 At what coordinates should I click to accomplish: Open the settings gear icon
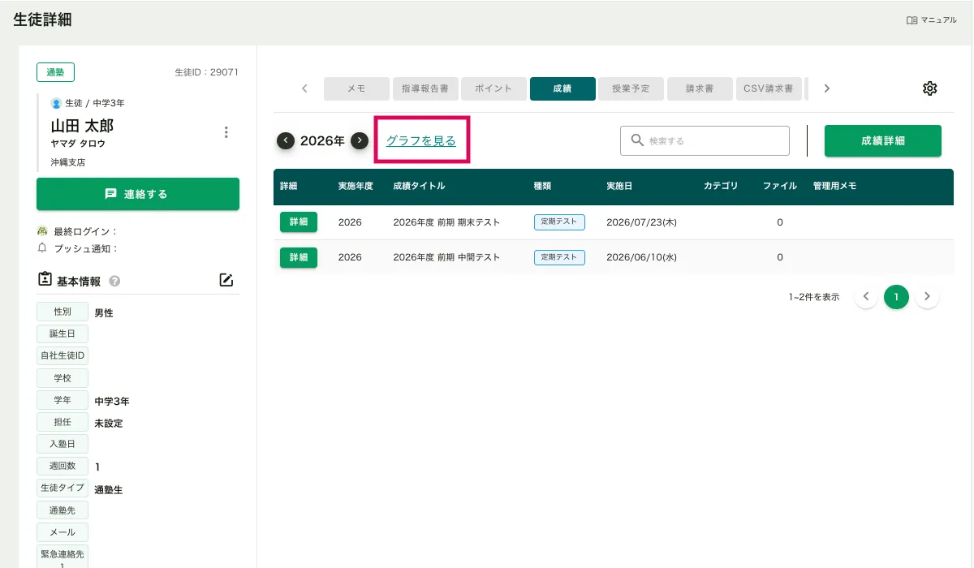pos(930,88)
